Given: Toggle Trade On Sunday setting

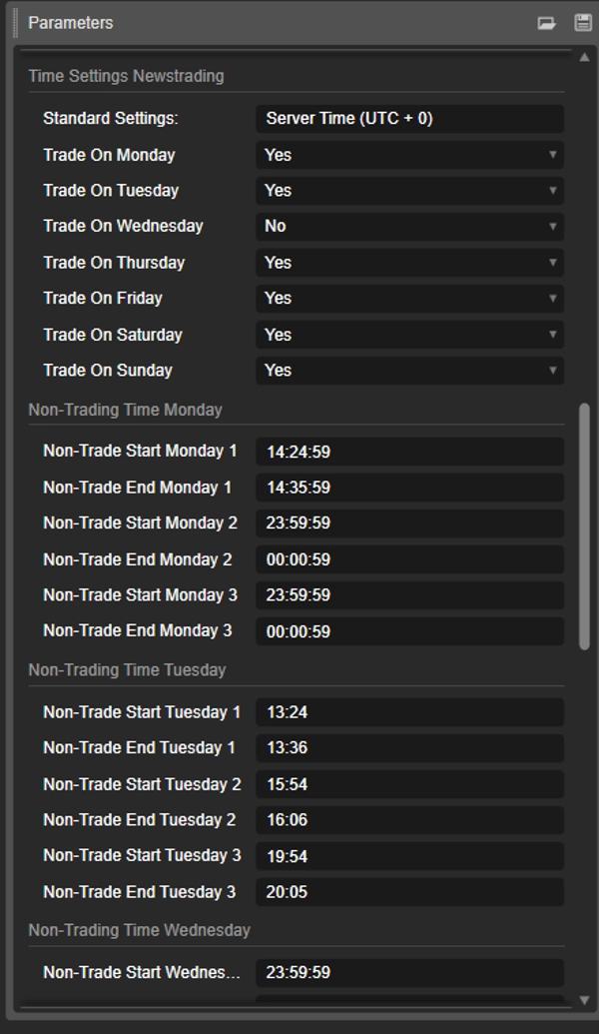Looking at the screenshot, I should pyautogui.click(x=409, y=370).
